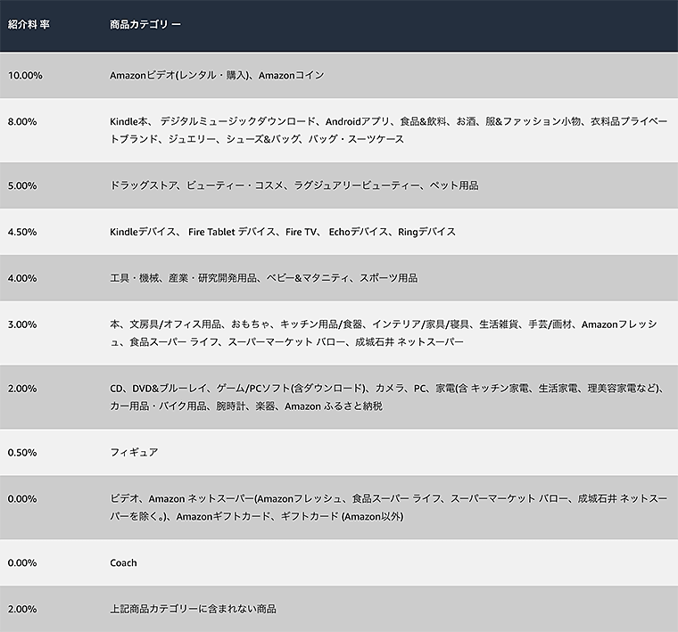The height and width of the screenshot is (632, 678).
Task: Click the 工具・機械、産業 category text
Action: (x=264, y=278)
